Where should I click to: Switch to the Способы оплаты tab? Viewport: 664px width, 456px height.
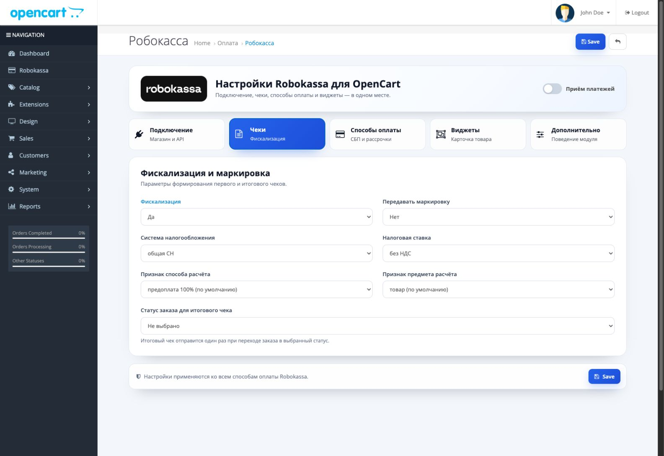point(377,134)
